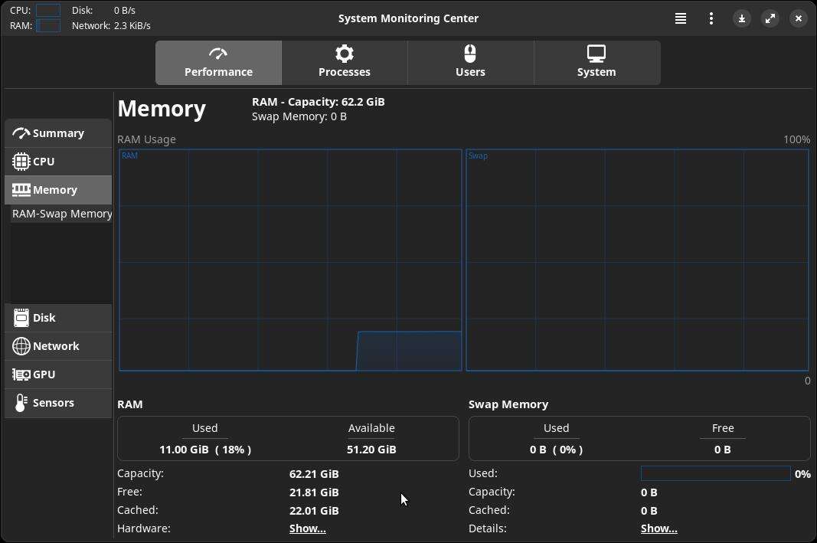Open the System tab
The image size is (817, 543).
pos(596,63)
